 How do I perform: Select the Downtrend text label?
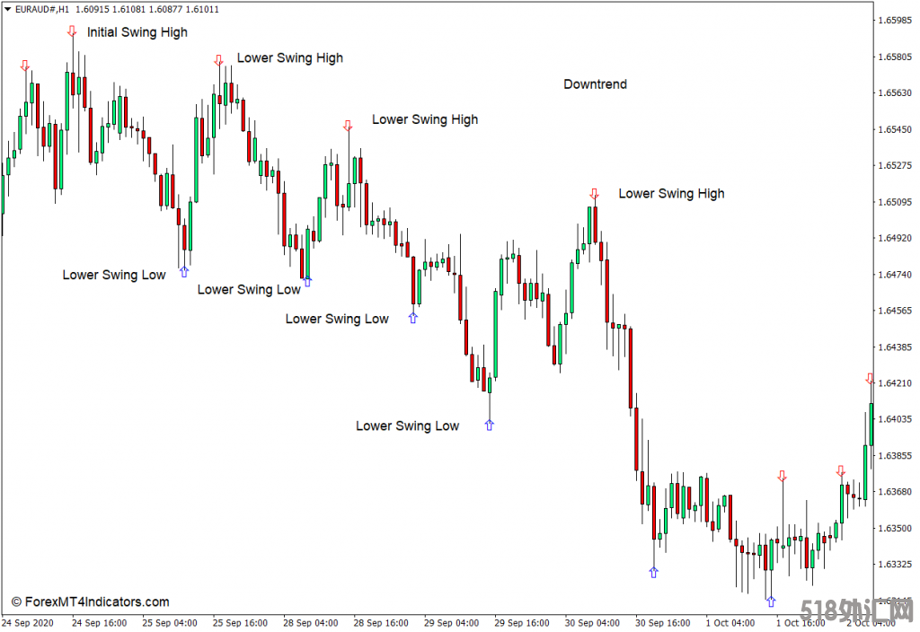point(595,84)
